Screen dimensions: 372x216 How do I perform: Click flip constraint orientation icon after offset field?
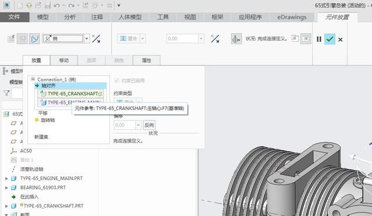[215, 39]
